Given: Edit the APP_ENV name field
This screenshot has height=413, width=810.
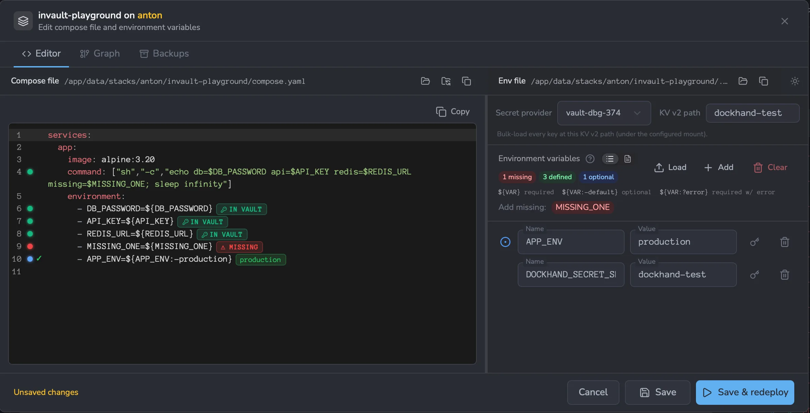Looking at the screenshot, I should point(571,242).
